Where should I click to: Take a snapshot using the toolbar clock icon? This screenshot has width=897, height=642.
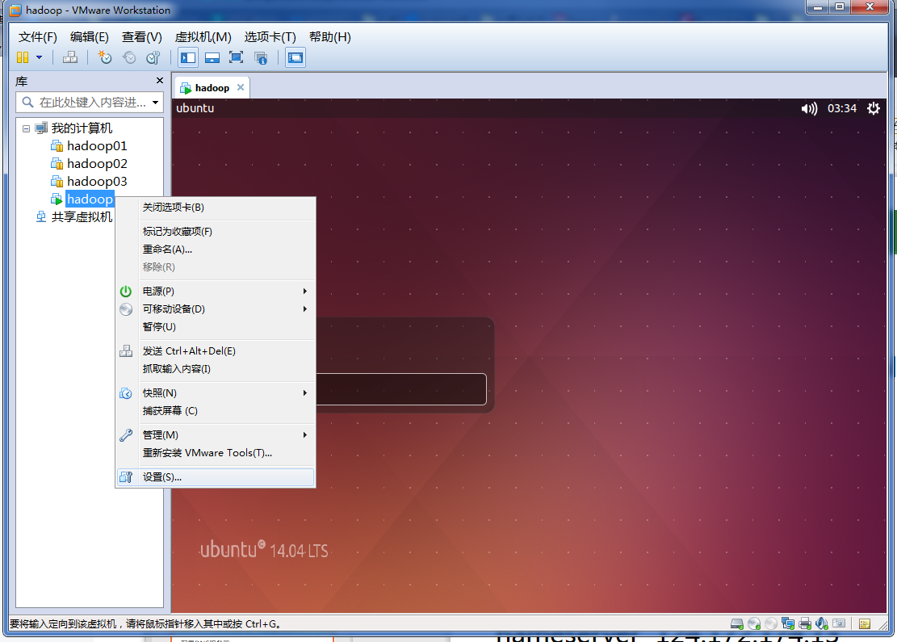(105, 57)
